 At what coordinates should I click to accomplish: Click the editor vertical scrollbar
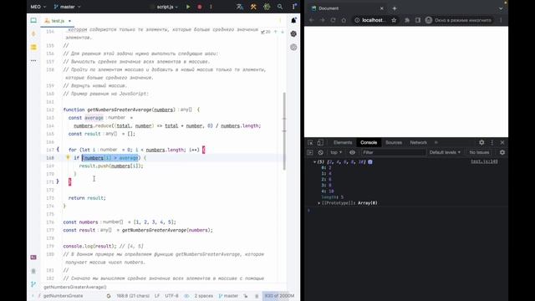click(x=284, y=131)
